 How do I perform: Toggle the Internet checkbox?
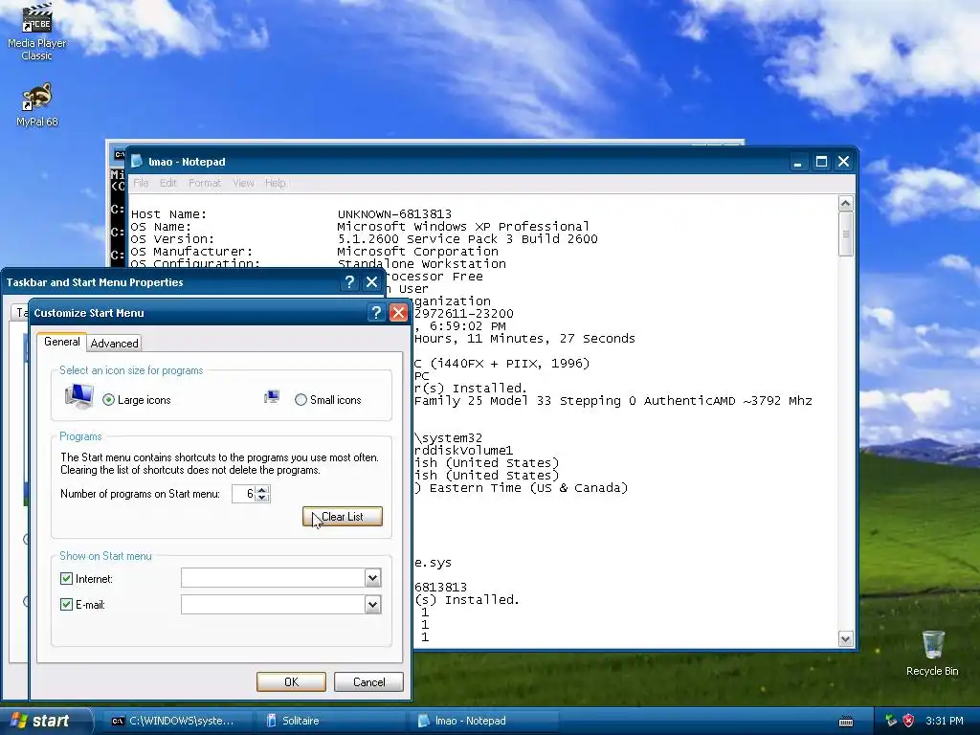pyautogui.click(x=66, y=579)
